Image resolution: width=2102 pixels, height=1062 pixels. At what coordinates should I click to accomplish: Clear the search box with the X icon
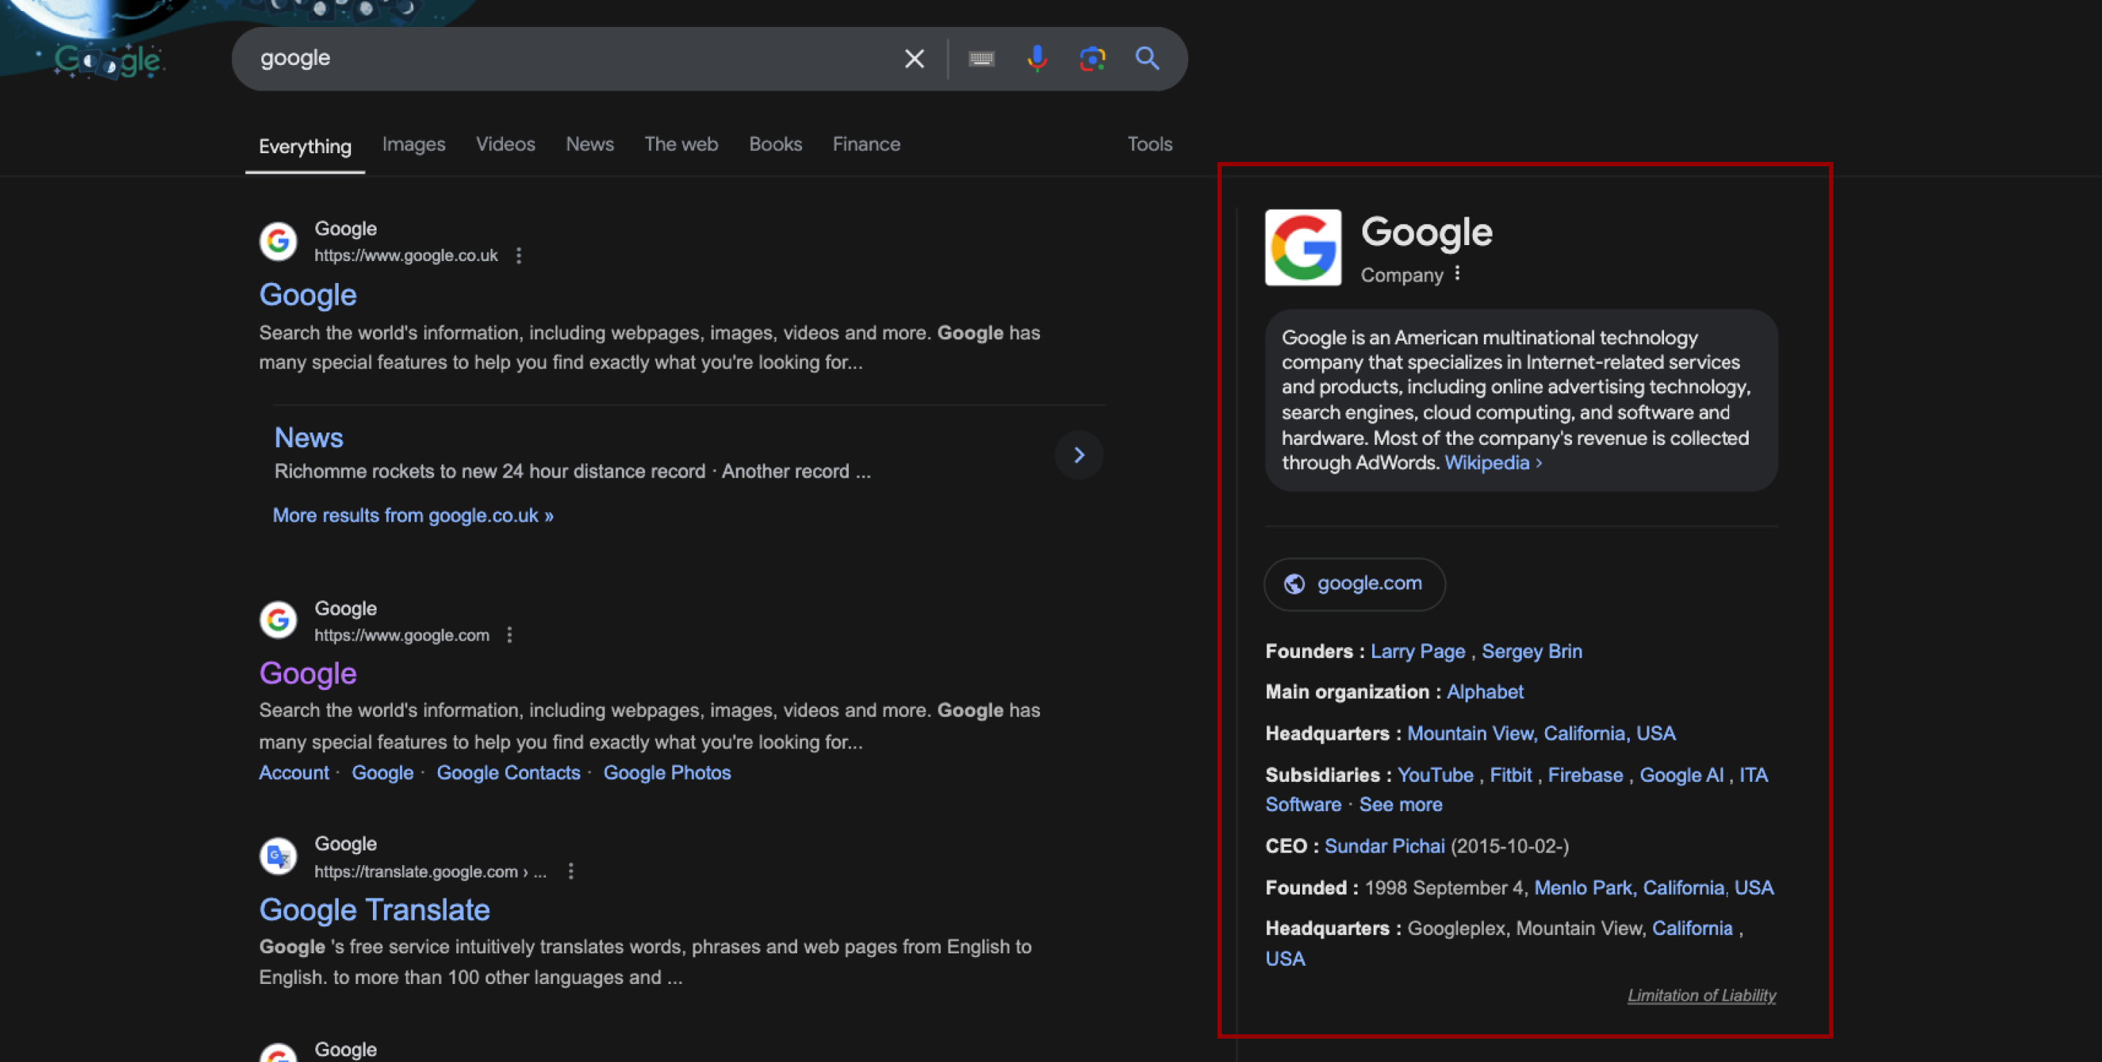(914, 59)
